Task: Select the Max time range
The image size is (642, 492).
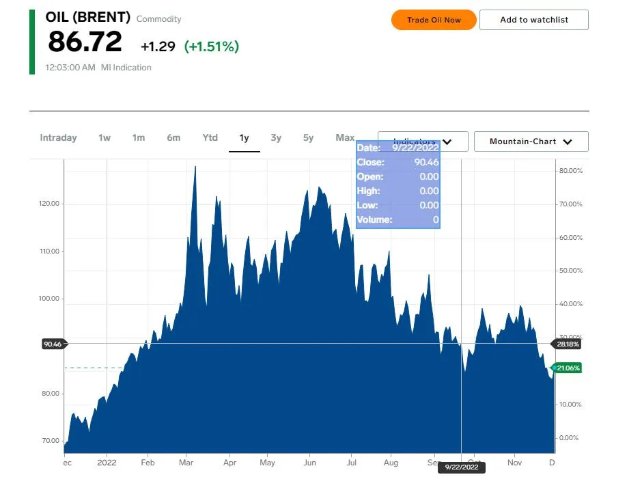Action: 345,138
